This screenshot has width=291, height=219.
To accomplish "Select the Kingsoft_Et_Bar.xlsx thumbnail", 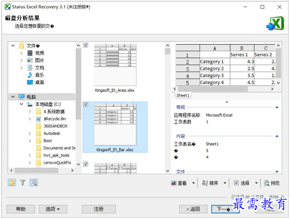I will click(x=115, y=124).
